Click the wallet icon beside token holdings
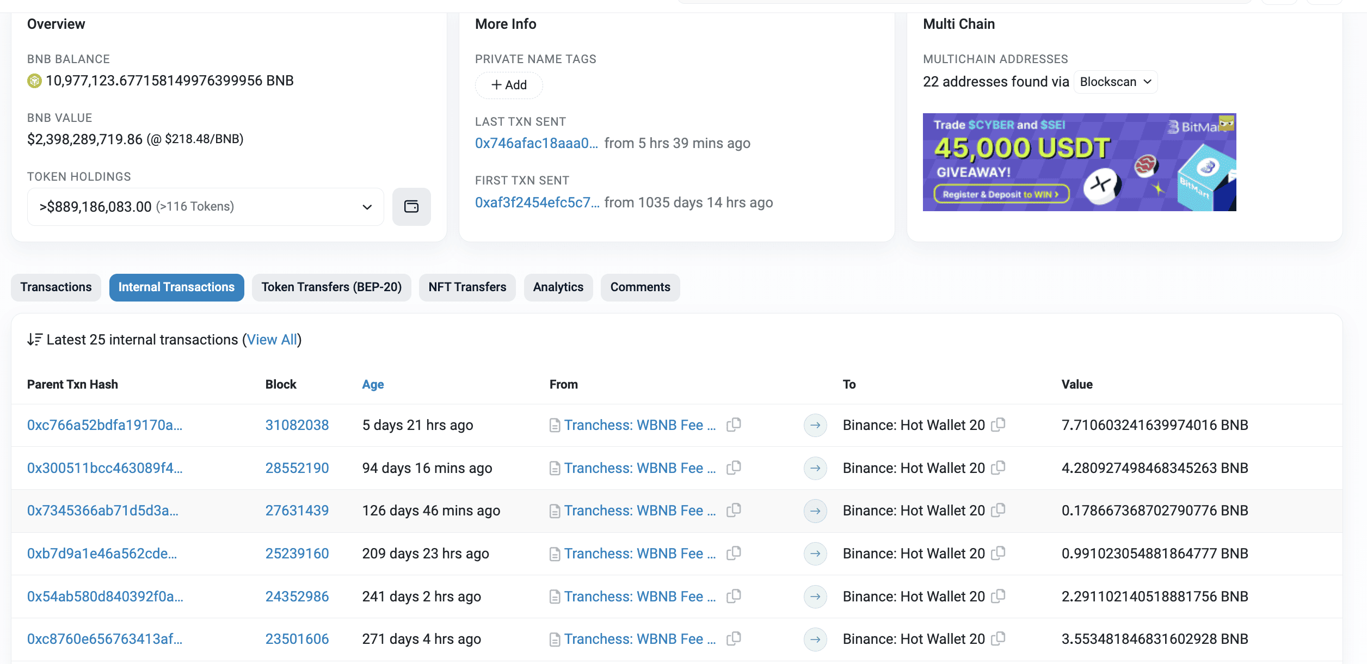Screen dimensions: 1367x664 (411, 207)
